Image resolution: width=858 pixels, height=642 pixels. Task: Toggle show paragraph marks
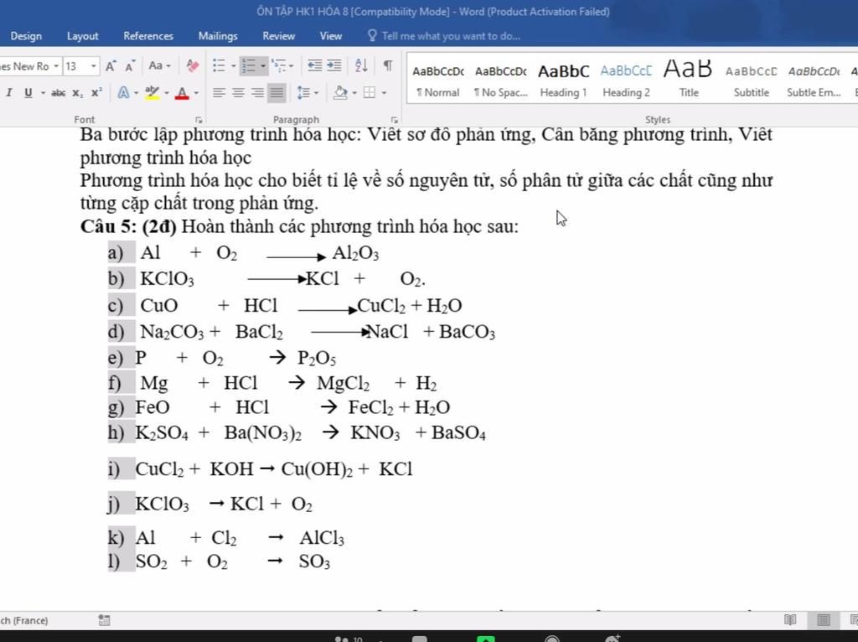click(387, 65)
